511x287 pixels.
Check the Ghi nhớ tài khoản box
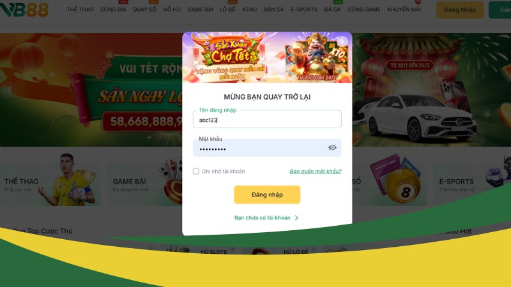pyautogui.click(x=196, y=171)
